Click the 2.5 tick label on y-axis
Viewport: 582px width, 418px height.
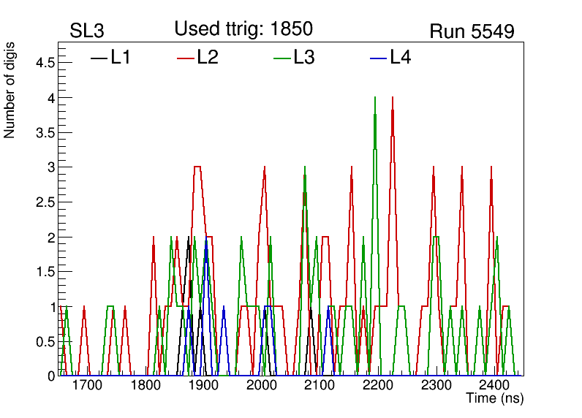45,202
